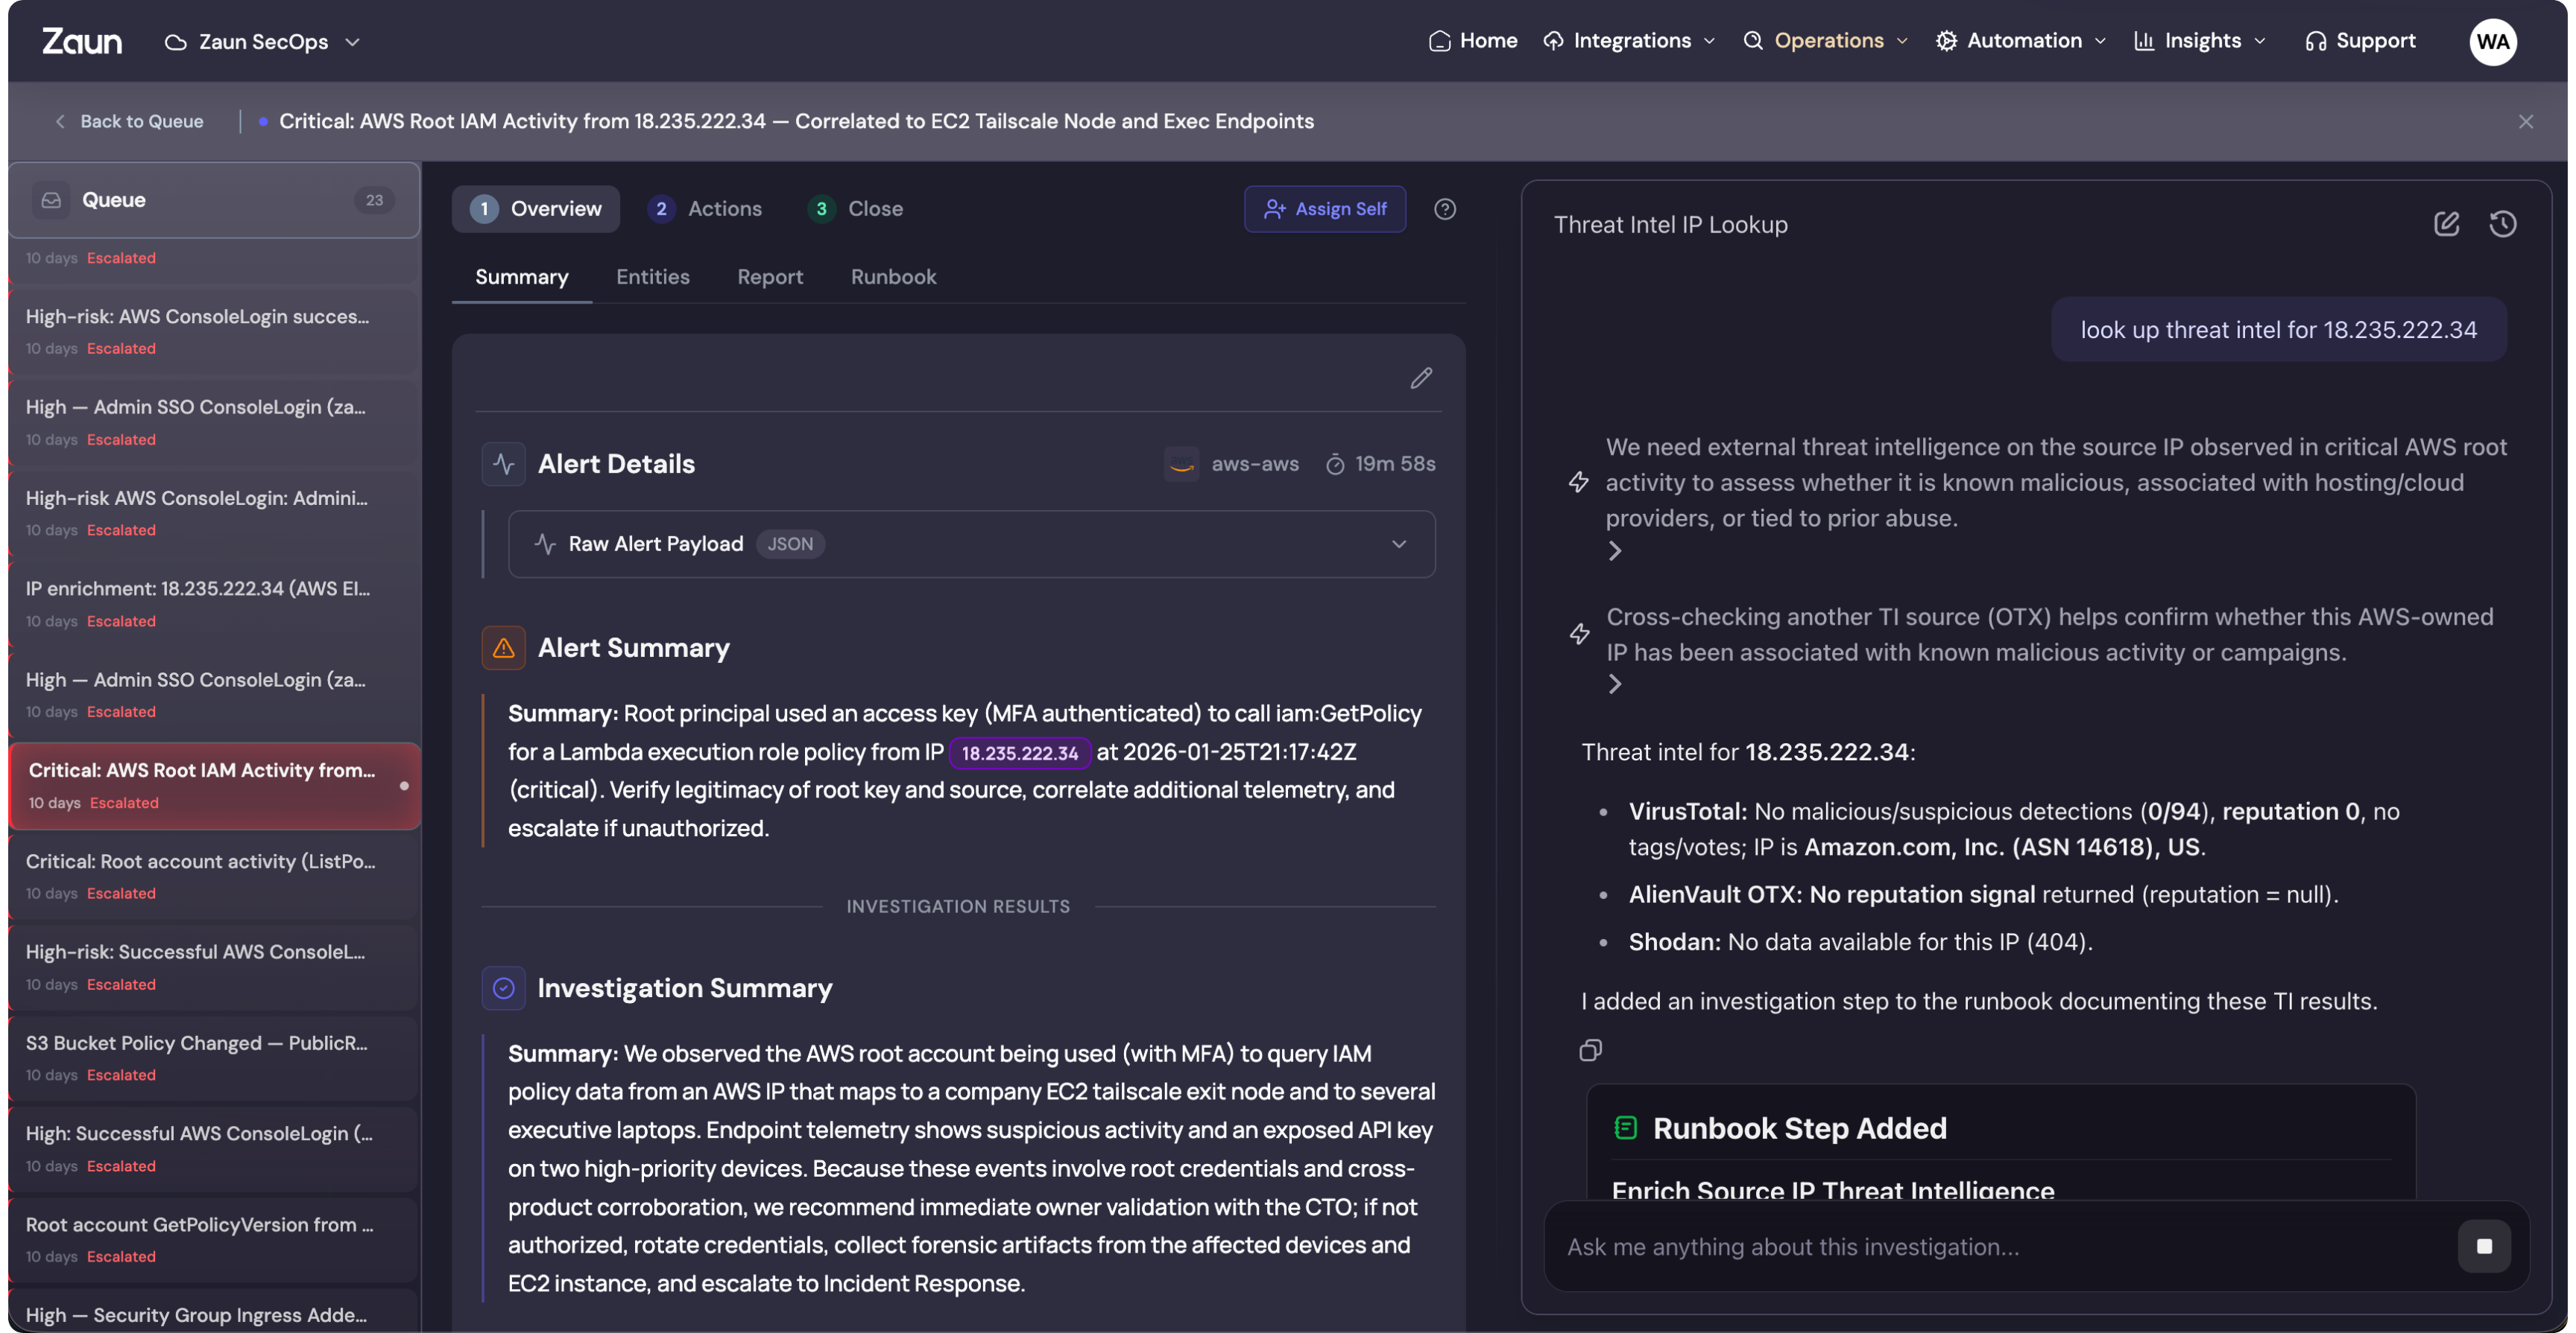Copy the threat intel response
The image size is (2576, 1333).
1590,1050
